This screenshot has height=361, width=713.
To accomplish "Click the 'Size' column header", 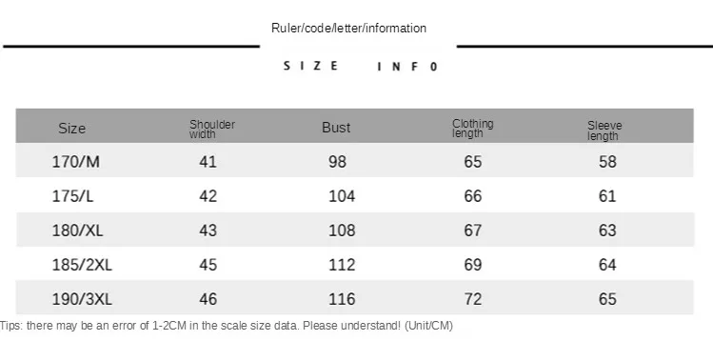I will coord(71,129).
